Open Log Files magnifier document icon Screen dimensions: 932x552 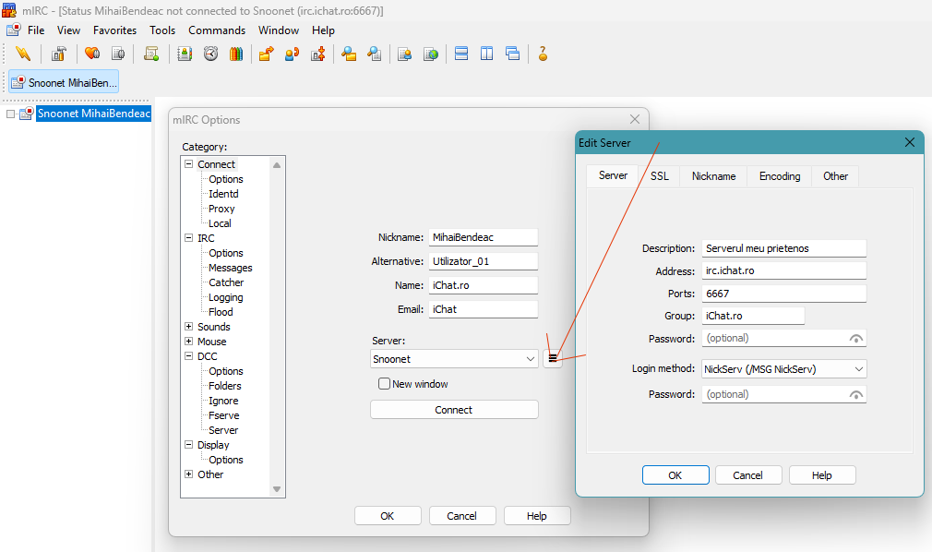click(x=374, y=54)
